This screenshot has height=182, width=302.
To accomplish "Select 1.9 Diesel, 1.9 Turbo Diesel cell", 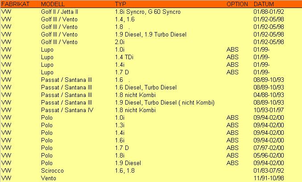I will coord(151,34).
